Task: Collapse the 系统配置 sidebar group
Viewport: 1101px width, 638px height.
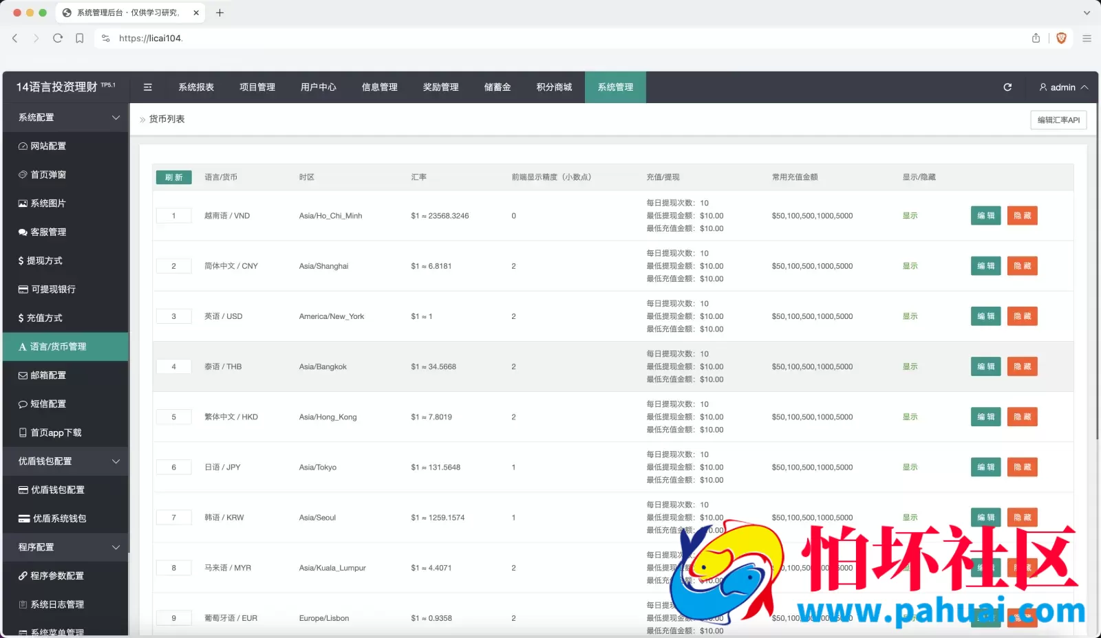Action: [65, 118]
